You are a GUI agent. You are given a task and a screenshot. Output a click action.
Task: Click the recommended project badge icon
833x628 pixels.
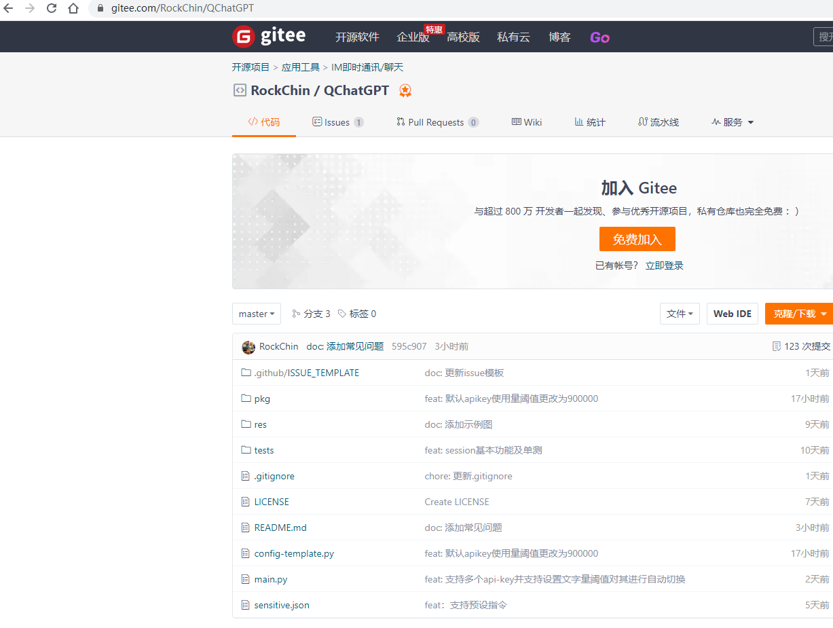click(x=405, y=90)
